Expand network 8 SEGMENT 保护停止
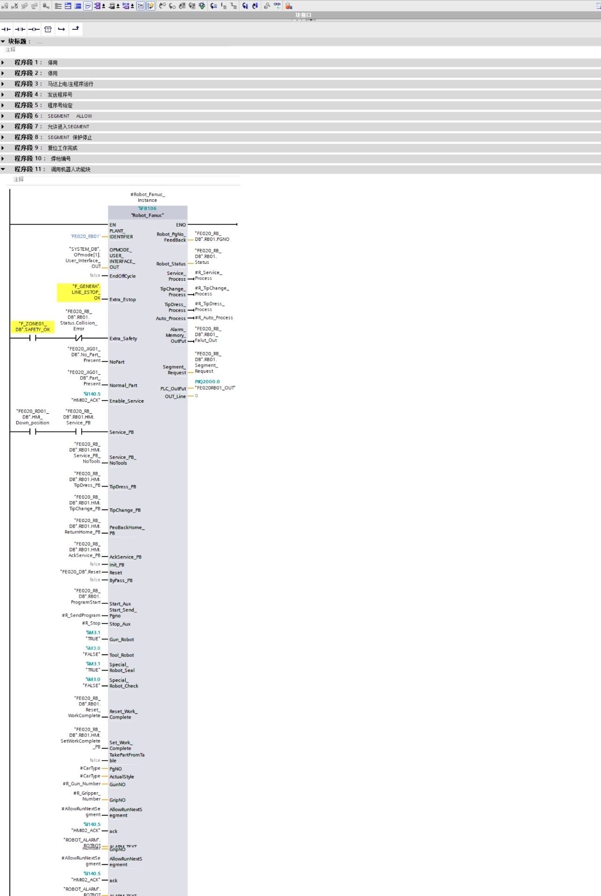This screenshot has height=896, width=601. [x=3, y=137]
